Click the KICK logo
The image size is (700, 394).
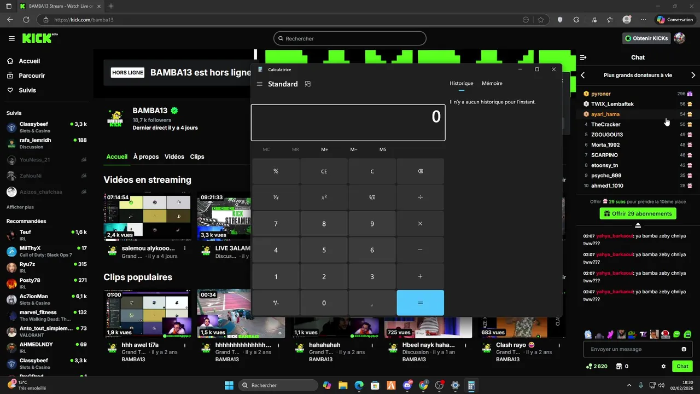click(40, 38)
